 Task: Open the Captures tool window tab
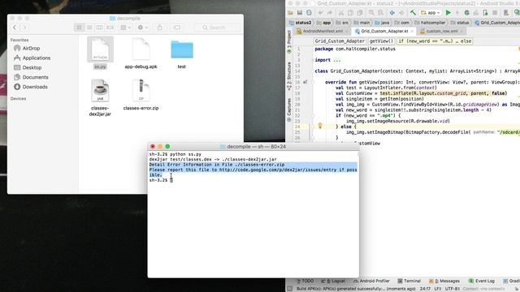[289, 109]
